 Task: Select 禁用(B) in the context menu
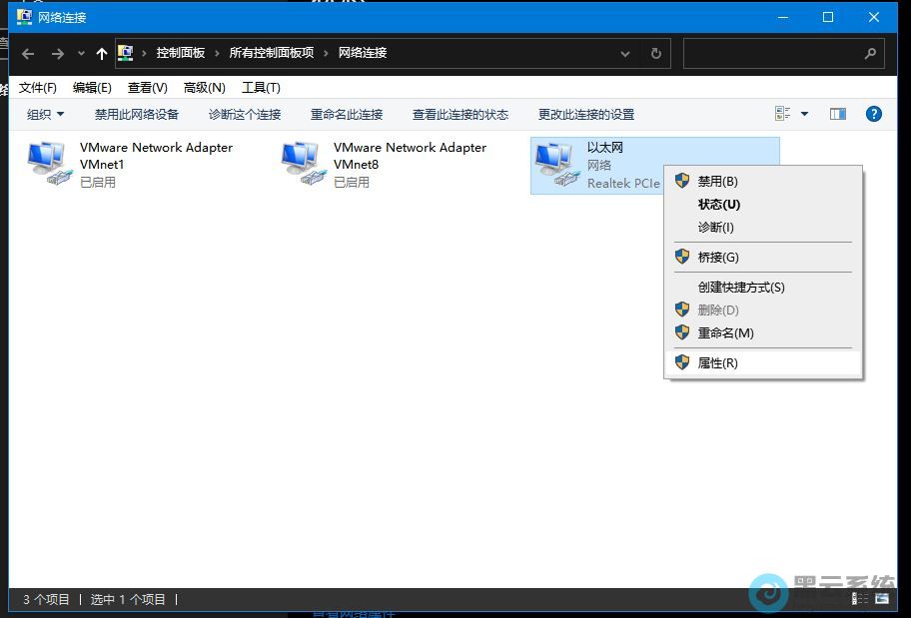click(x=717, y=182)
